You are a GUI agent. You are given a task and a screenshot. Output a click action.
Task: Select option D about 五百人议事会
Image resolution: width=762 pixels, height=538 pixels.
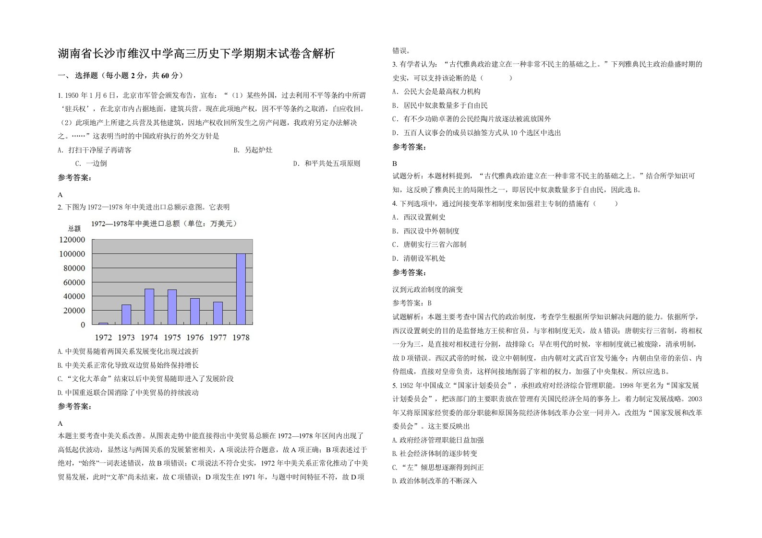[476, 133]
